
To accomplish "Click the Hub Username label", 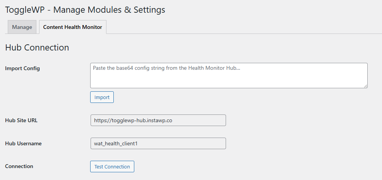I will coord(23,143).
